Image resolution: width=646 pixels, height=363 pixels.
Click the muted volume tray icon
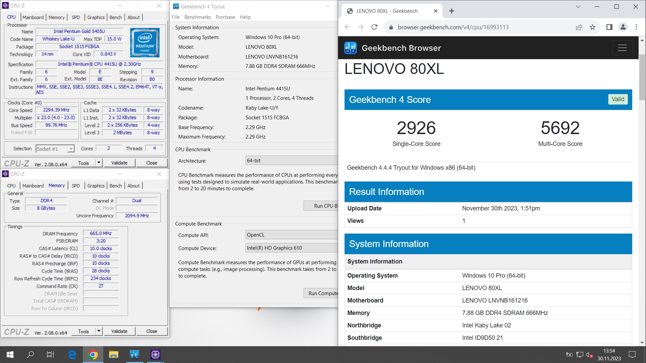pyautogui.click(x=589, y=355)
